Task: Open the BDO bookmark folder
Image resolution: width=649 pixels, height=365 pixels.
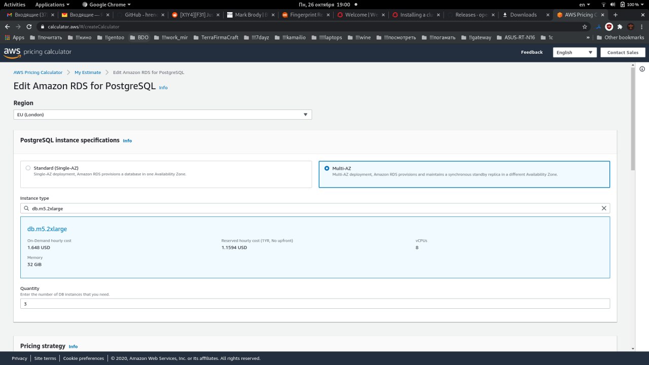Action: point(139,38)
